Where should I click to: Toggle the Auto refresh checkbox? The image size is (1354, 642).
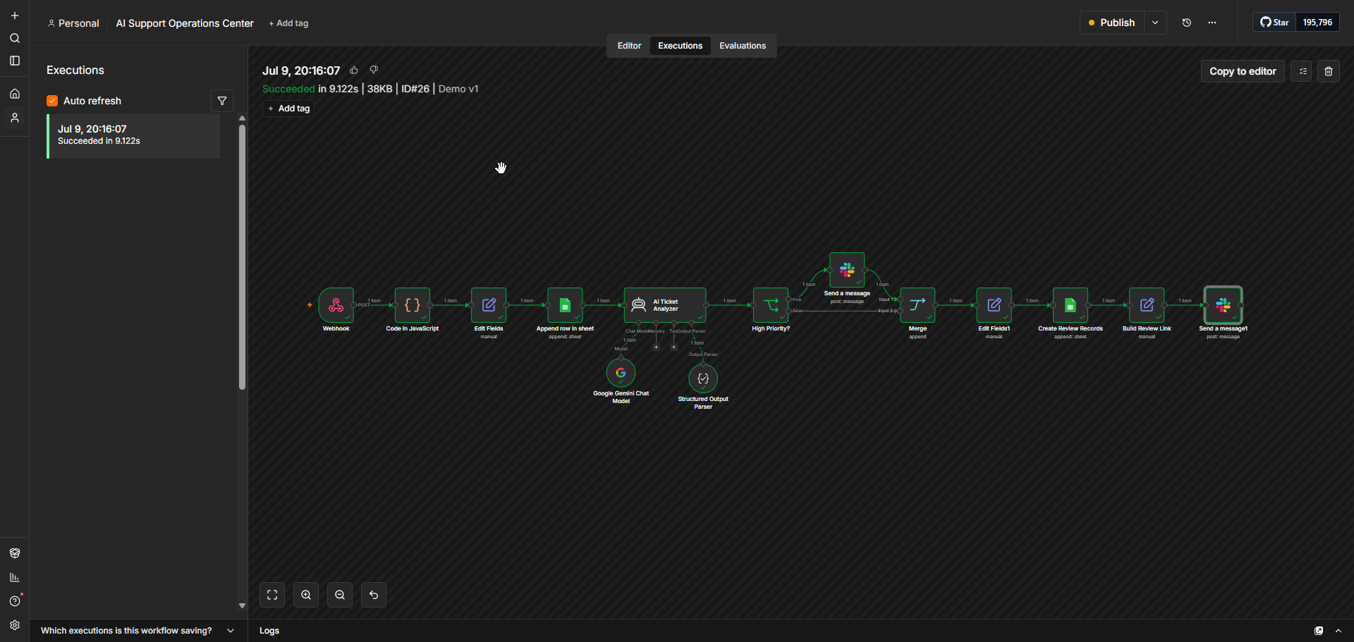[x=52, y=101]
